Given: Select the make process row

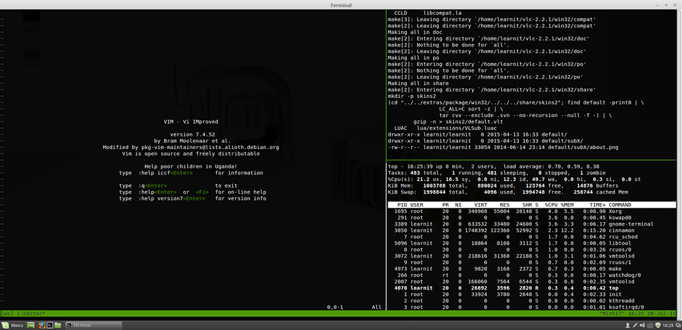Looking at the screenshot, I should pos(531,269).
